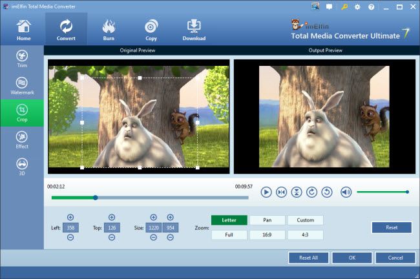
Task: Click the register key icon
Action: pyautogui.click(x=344, y=7)
